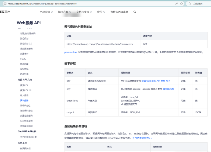Click the 返回结果参数说明 section heading

(x=76, y=126)
